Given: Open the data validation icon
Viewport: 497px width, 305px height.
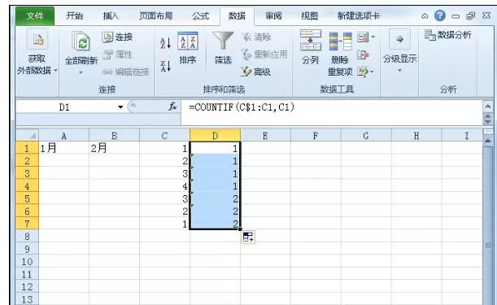Looking at the screenshot, I should (363, 37).
